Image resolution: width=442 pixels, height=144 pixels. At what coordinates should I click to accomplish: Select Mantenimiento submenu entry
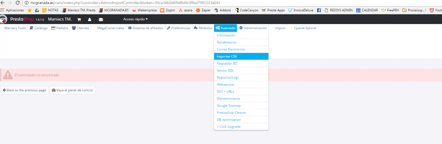tap(241, 98)
